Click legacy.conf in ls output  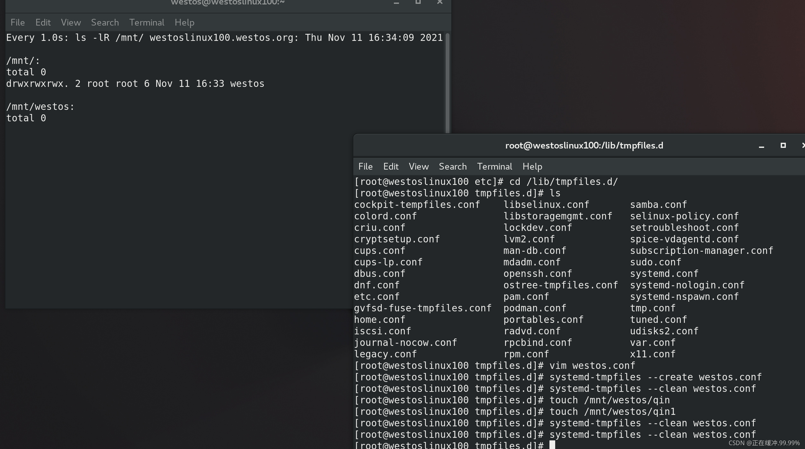[x=385, y=354]
